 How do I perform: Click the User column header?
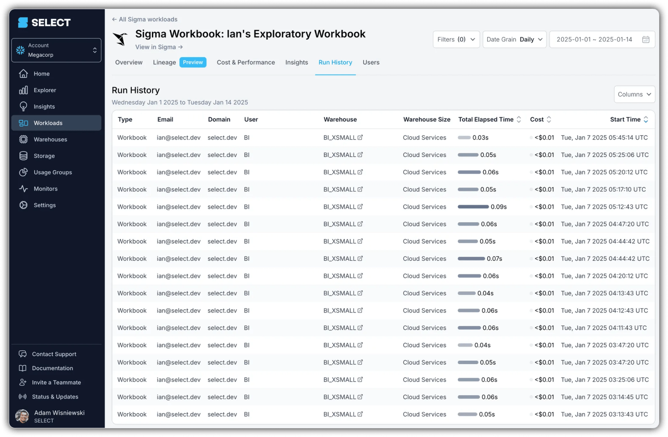(x=251, y=119)
